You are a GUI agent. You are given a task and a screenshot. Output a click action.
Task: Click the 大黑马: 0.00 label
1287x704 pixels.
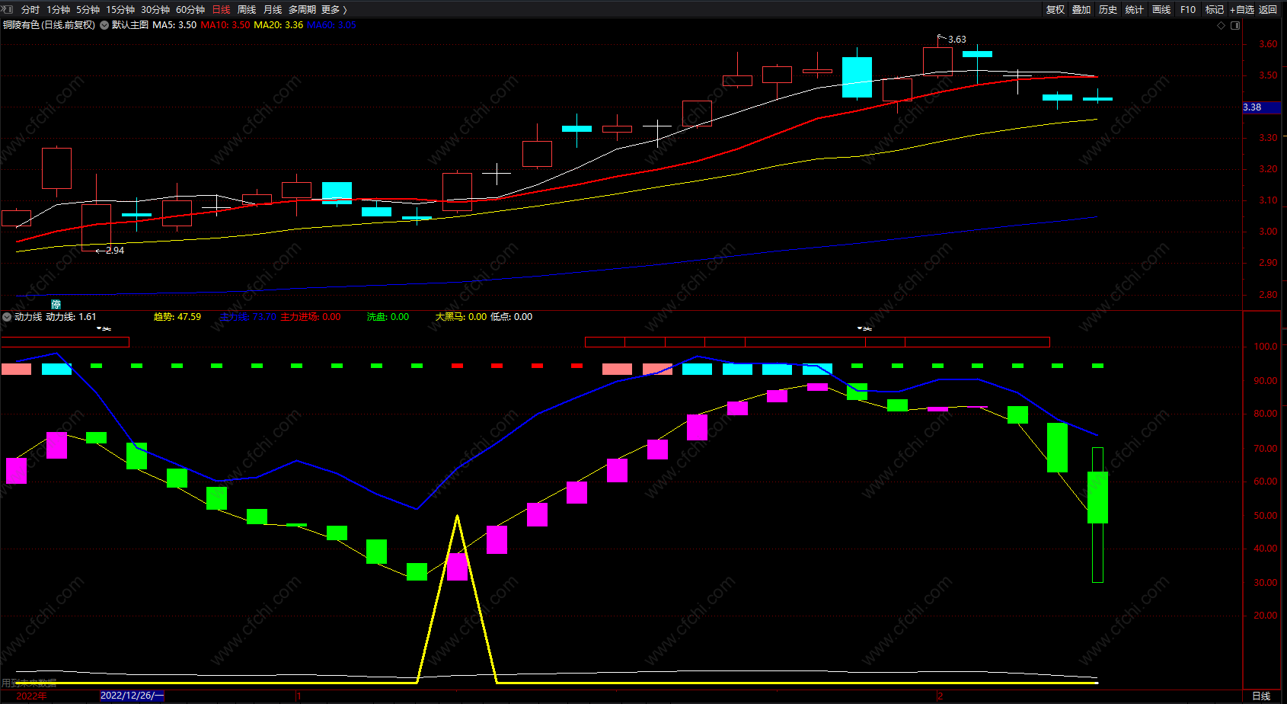pyautogui.click(x=461, y=317)
